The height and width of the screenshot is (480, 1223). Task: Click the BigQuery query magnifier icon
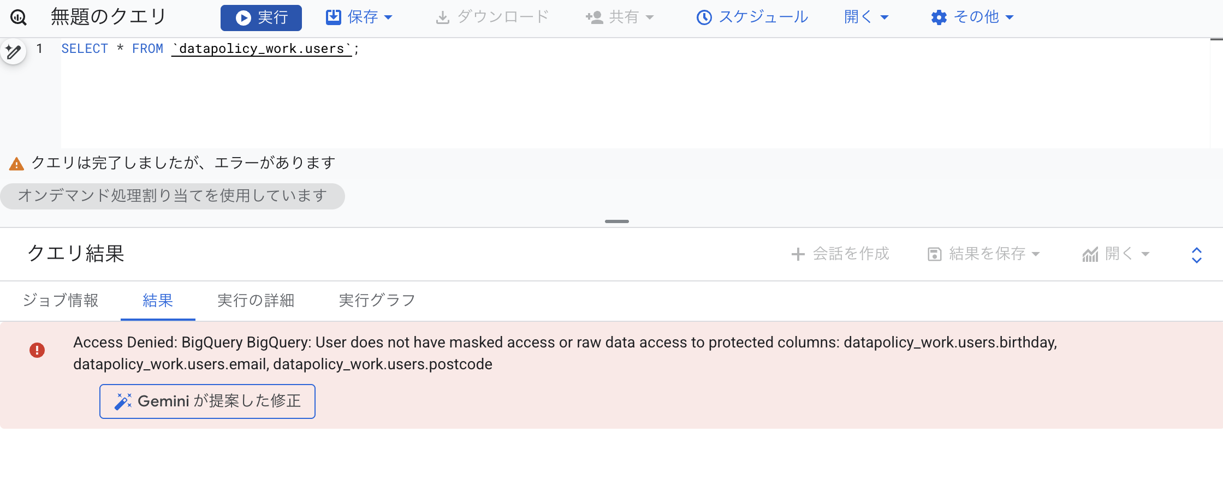[x=19, y=17]
